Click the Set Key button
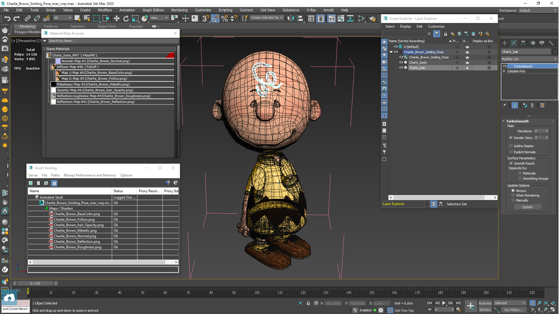 tap(485, 310)
